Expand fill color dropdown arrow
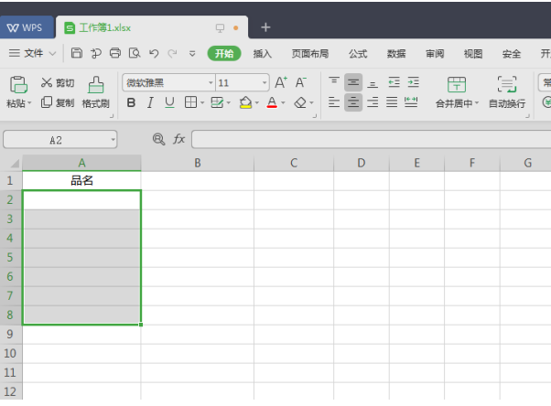Viewport: 551px width, 406px height. (x=257, y=103)
